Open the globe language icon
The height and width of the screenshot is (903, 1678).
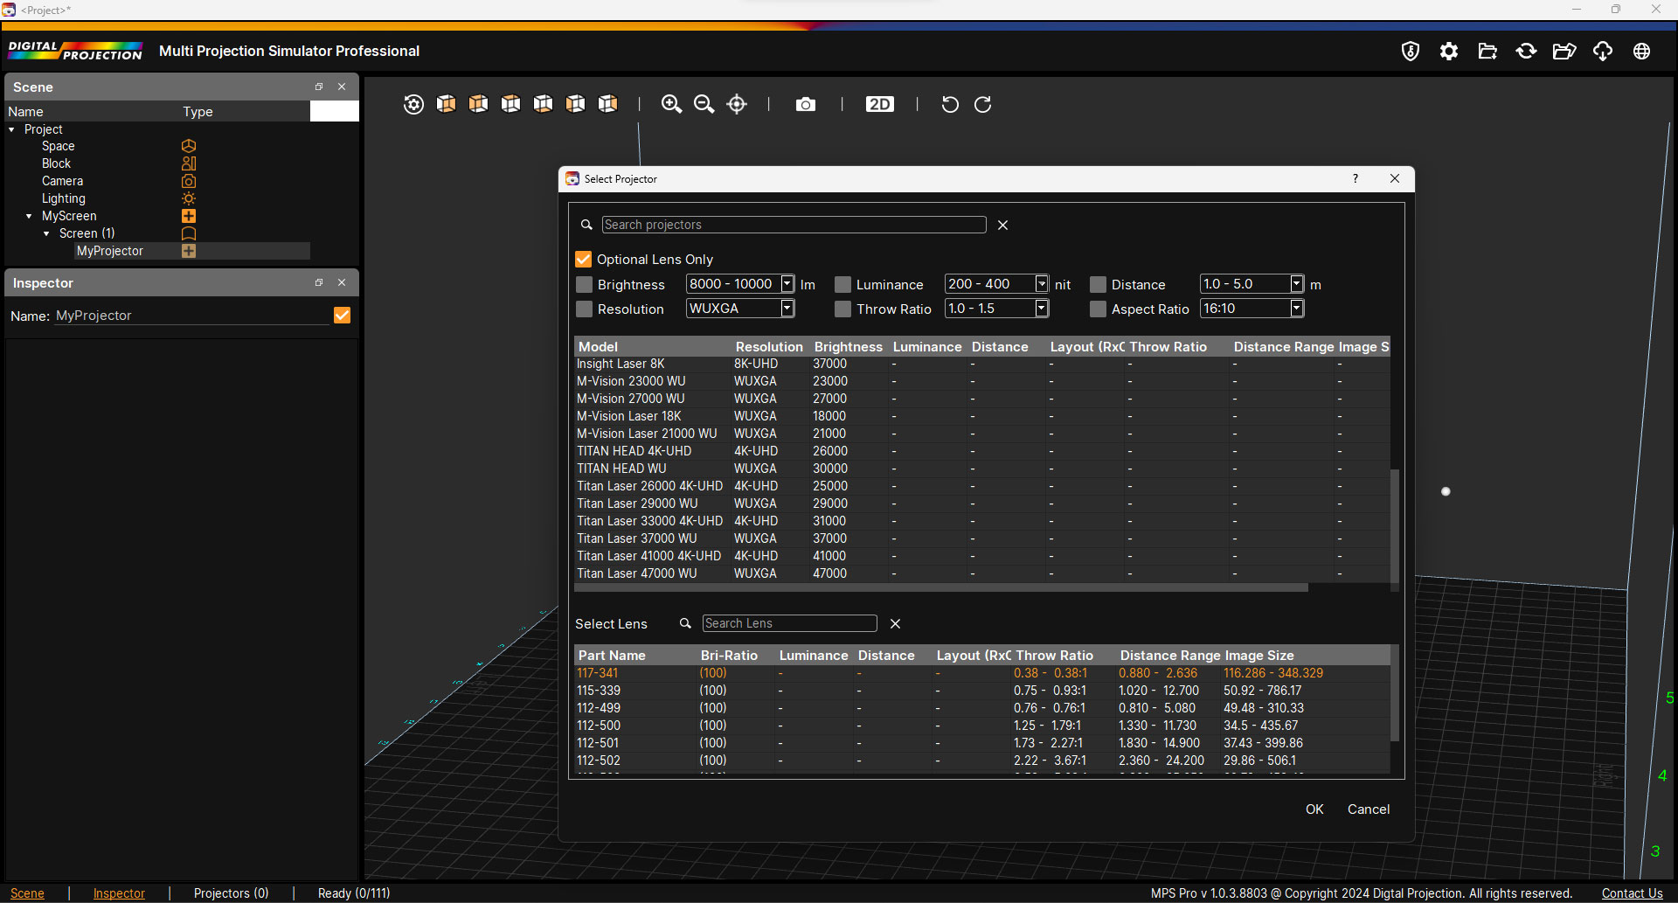(x=1641, y=51)
